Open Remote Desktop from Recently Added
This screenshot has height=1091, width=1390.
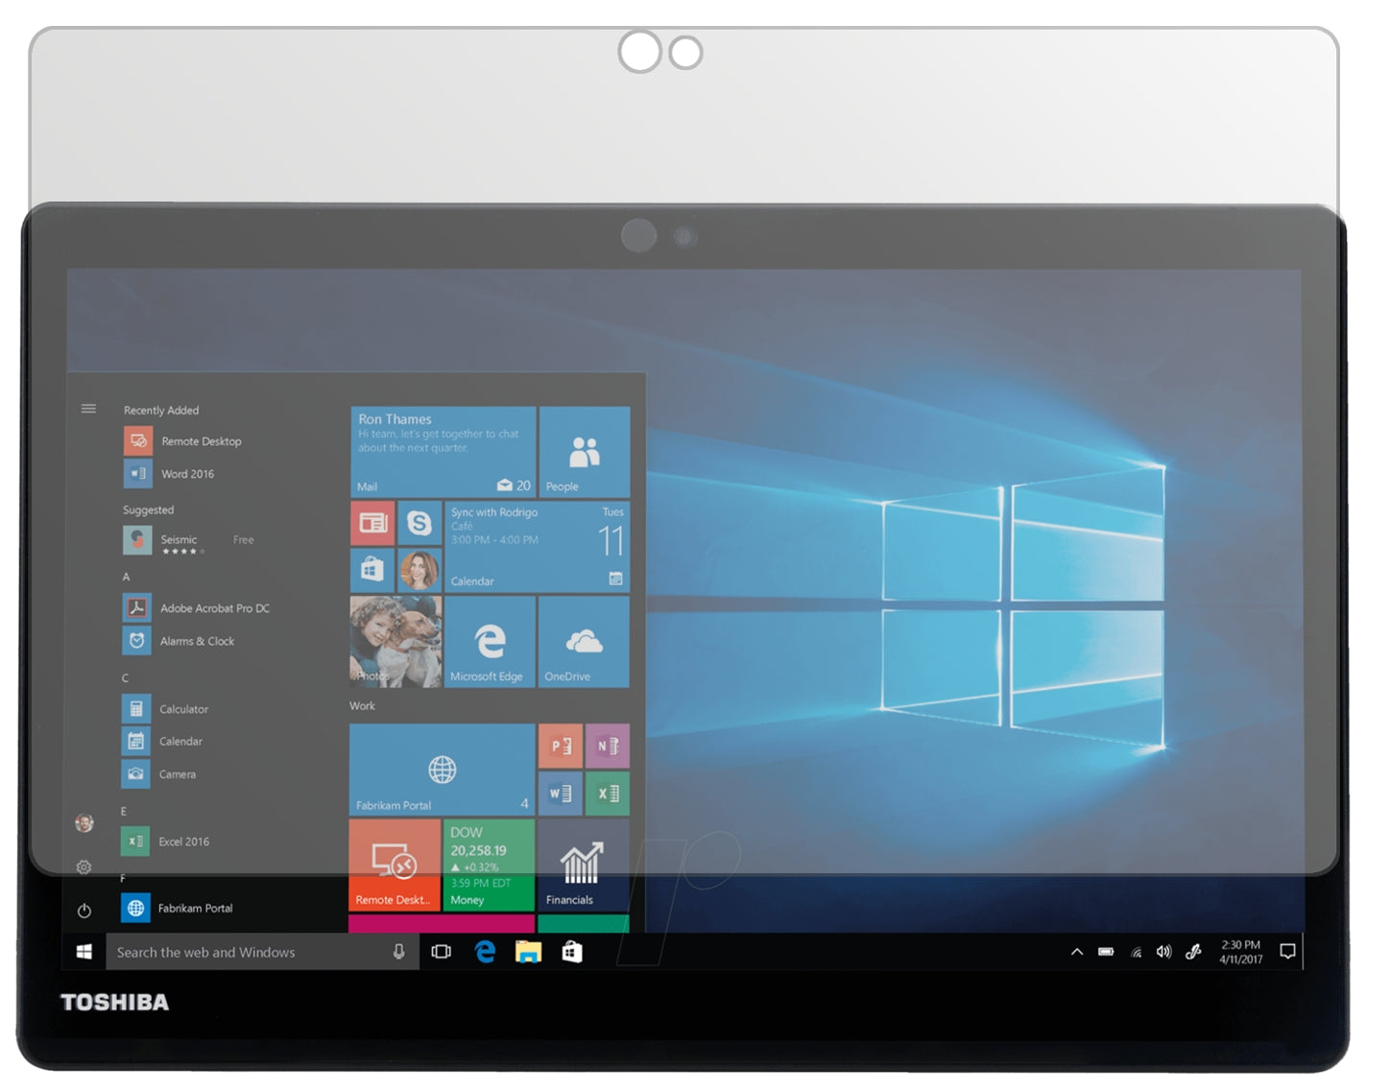[x=182, y=441]
